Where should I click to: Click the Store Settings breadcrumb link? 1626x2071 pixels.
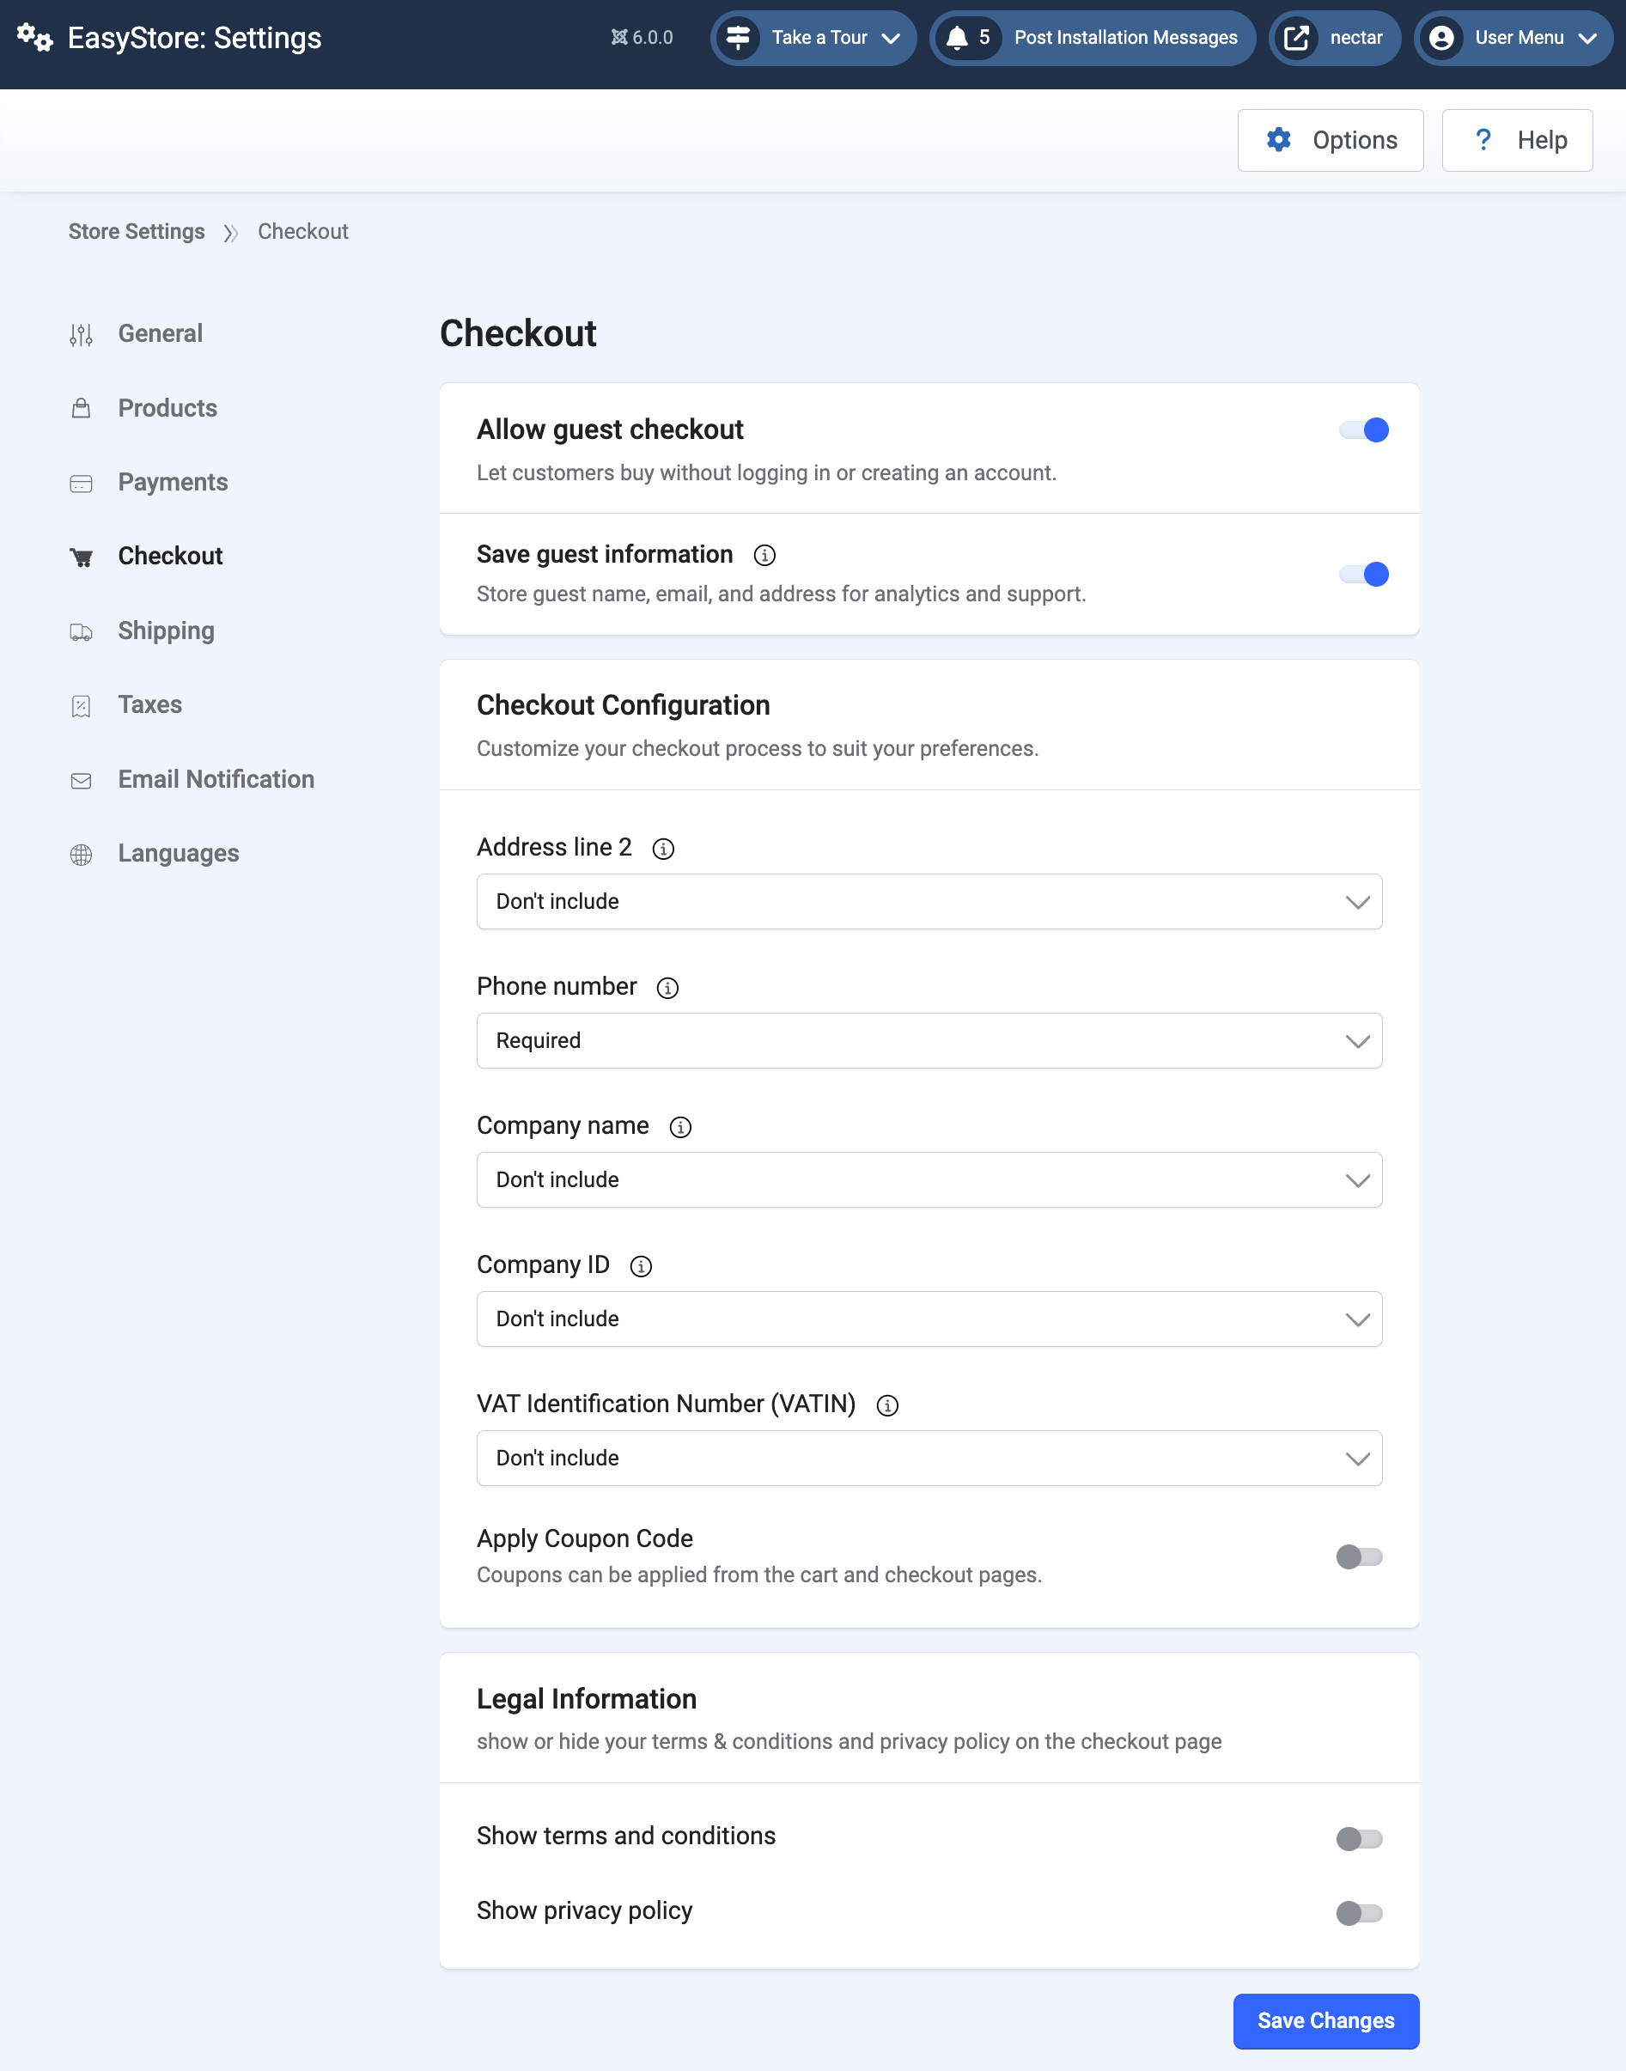136,231
